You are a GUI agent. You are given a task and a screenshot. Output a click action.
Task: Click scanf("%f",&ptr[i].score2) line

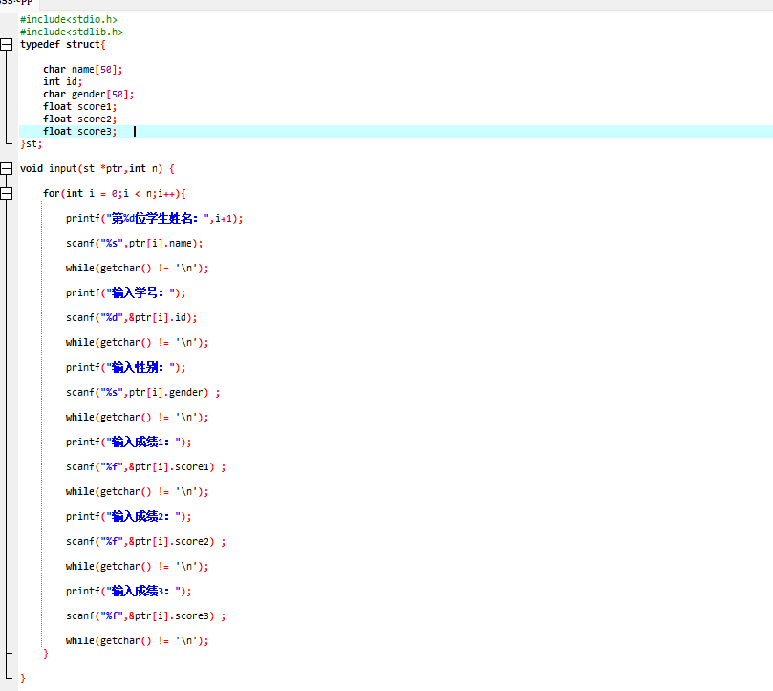coord(146,541)
